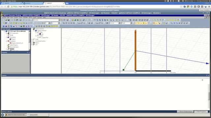Collapse the Excitations node
The width and height of the screenshot is (211, 118).
coord(7,41)
